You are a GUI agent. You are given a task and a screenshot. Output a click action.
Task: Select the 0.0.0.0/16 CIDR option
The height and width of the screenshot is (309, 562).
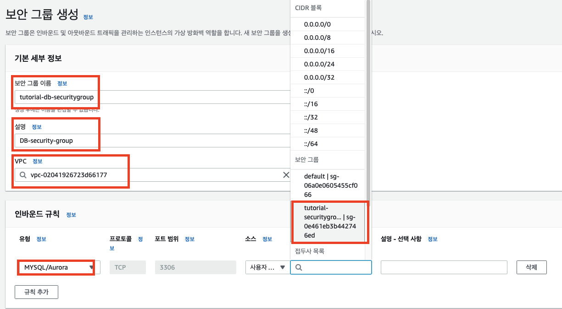(328, 51)
